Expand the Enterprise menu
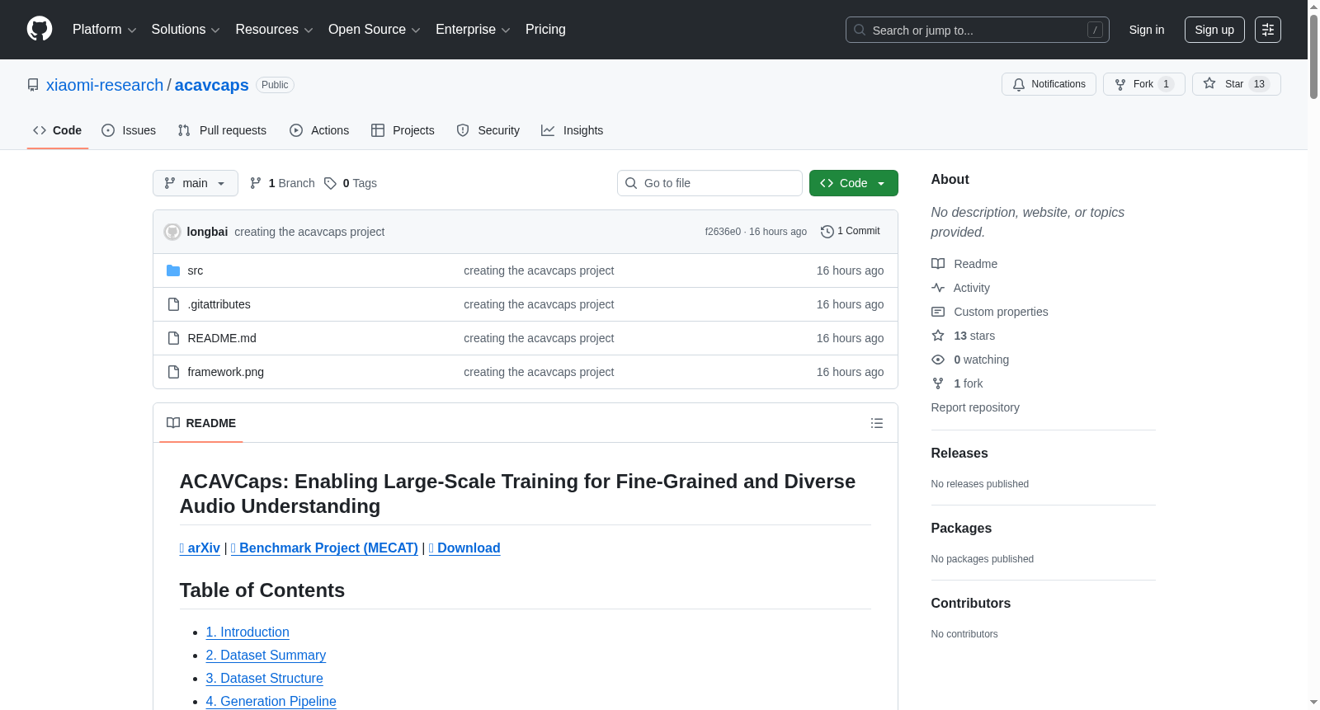 point(473,30)
